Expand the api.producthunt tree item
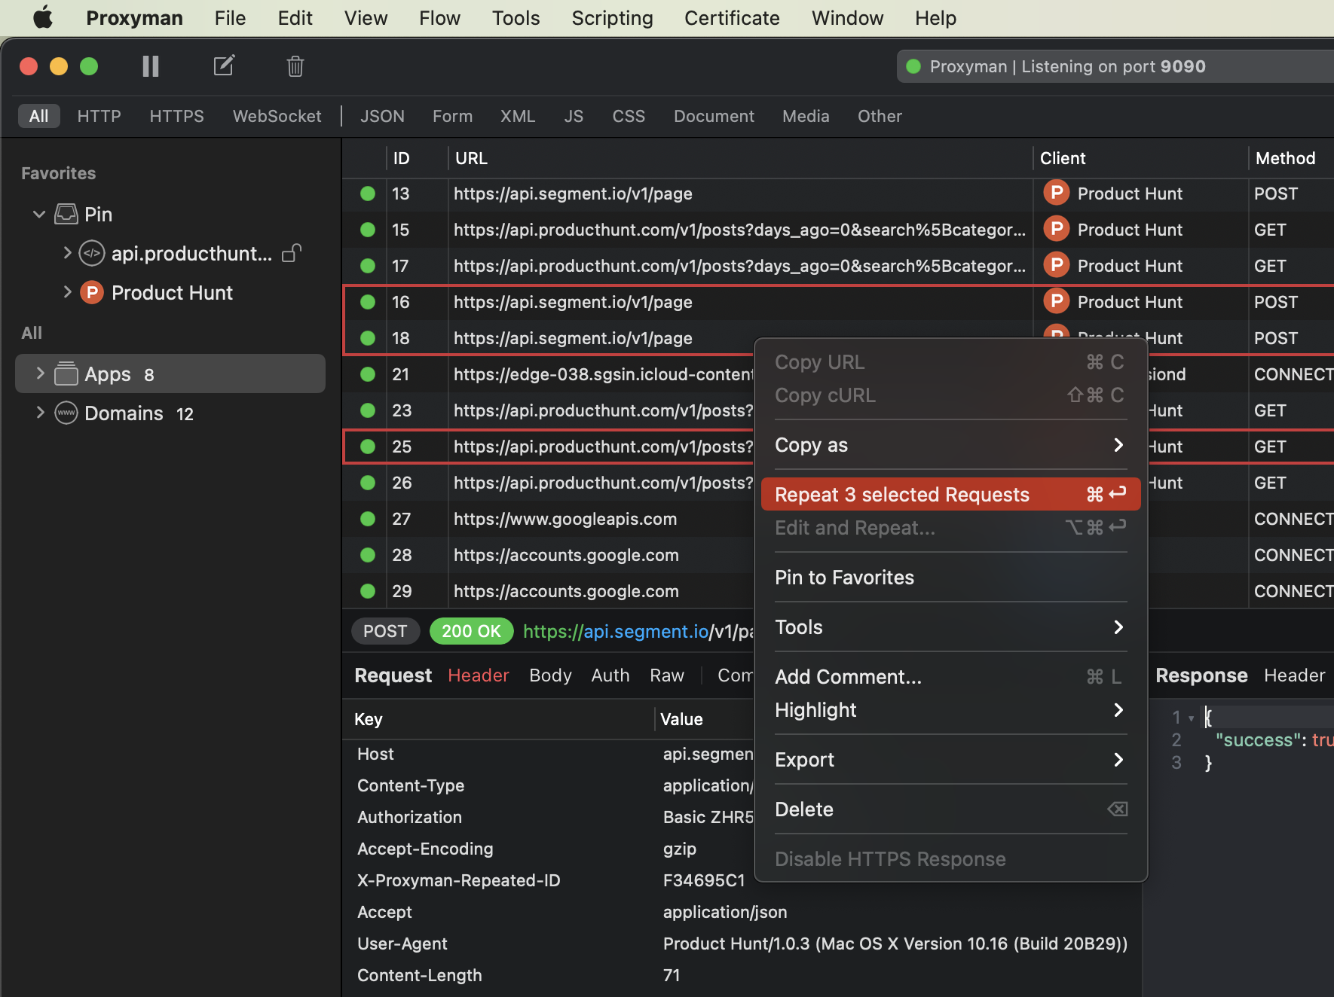The width and height of the screenshot is (1334, 997). click(x=67, y=254)
